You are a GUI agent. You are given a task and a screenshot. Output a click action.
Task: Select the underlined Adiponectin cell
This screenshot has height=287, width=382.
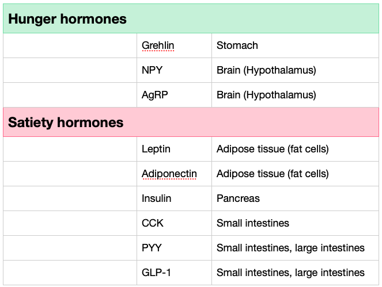point(174,174)
